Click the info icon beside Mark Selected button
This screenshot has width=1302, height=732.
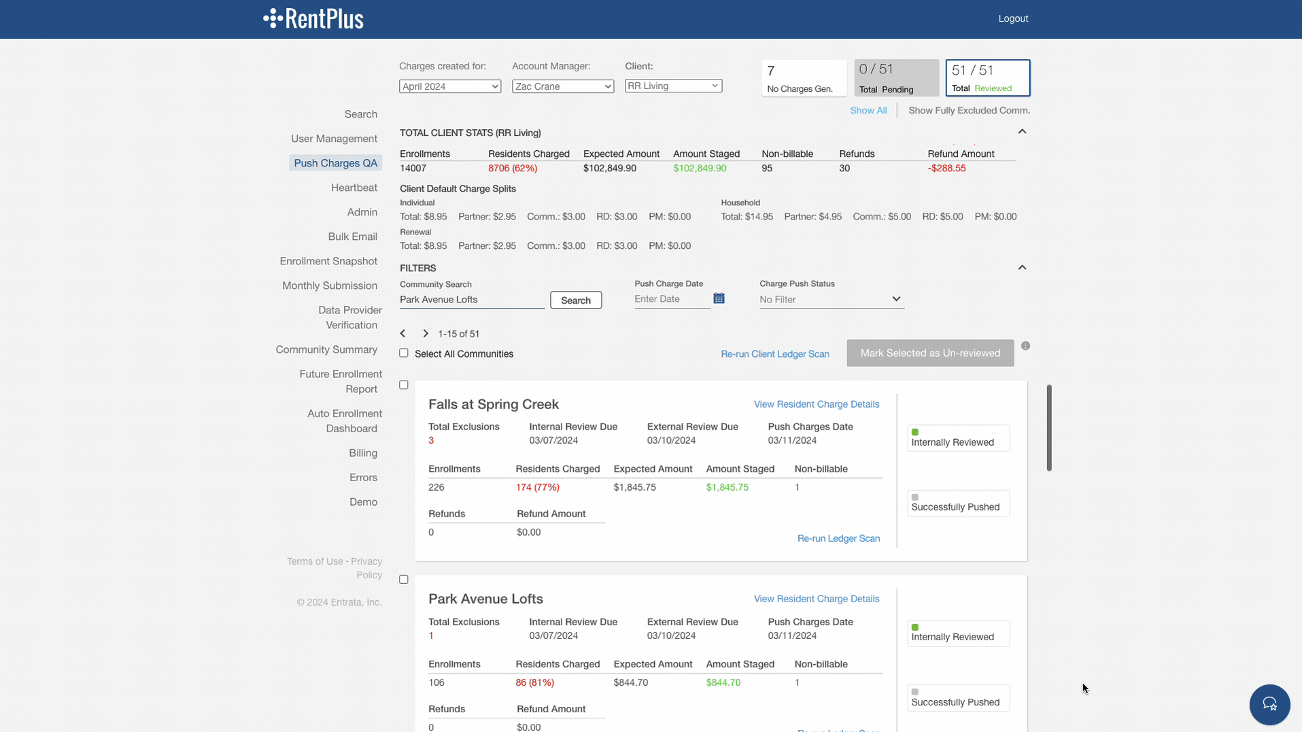click(1025, 346)
